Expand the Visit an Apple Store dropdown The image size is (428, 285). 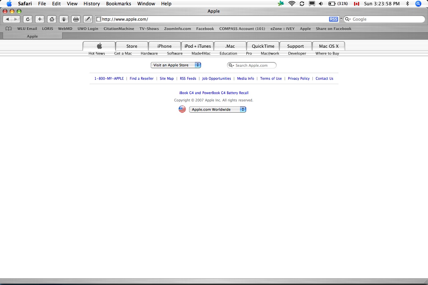[176, 65]
